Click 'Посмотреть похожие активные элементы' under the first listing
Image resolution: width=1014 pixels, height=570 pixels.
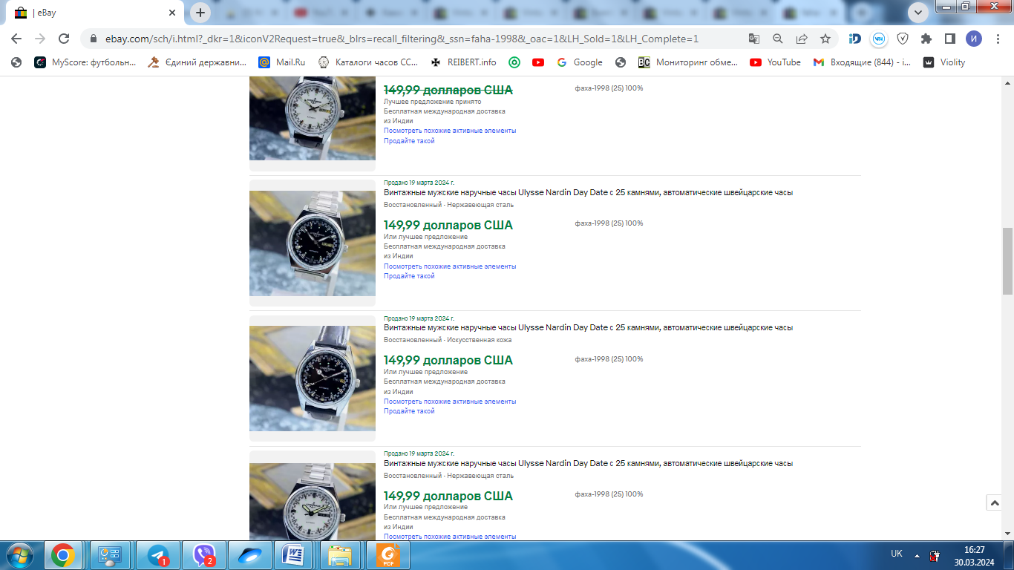(450, 131)
